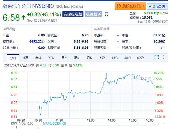Click the after-hours volume 15,051
The image size is (172, 129).
[x=147, y=17]
